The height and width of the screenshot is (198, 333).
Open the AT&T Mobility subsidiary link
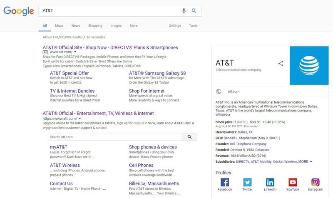[261, 161]
